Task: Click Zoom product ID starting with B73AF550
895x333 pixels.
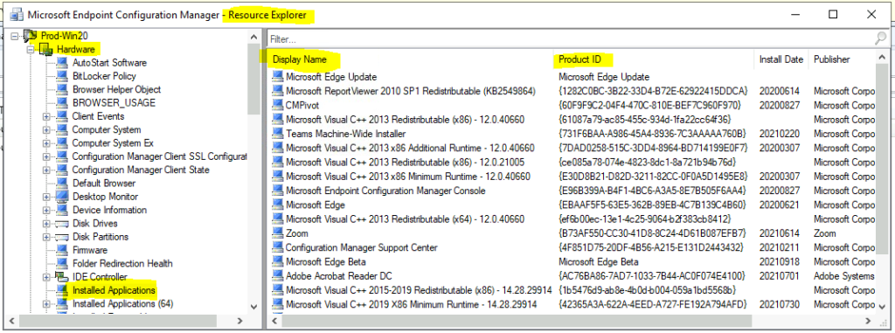Action: (x=652, y=233)
